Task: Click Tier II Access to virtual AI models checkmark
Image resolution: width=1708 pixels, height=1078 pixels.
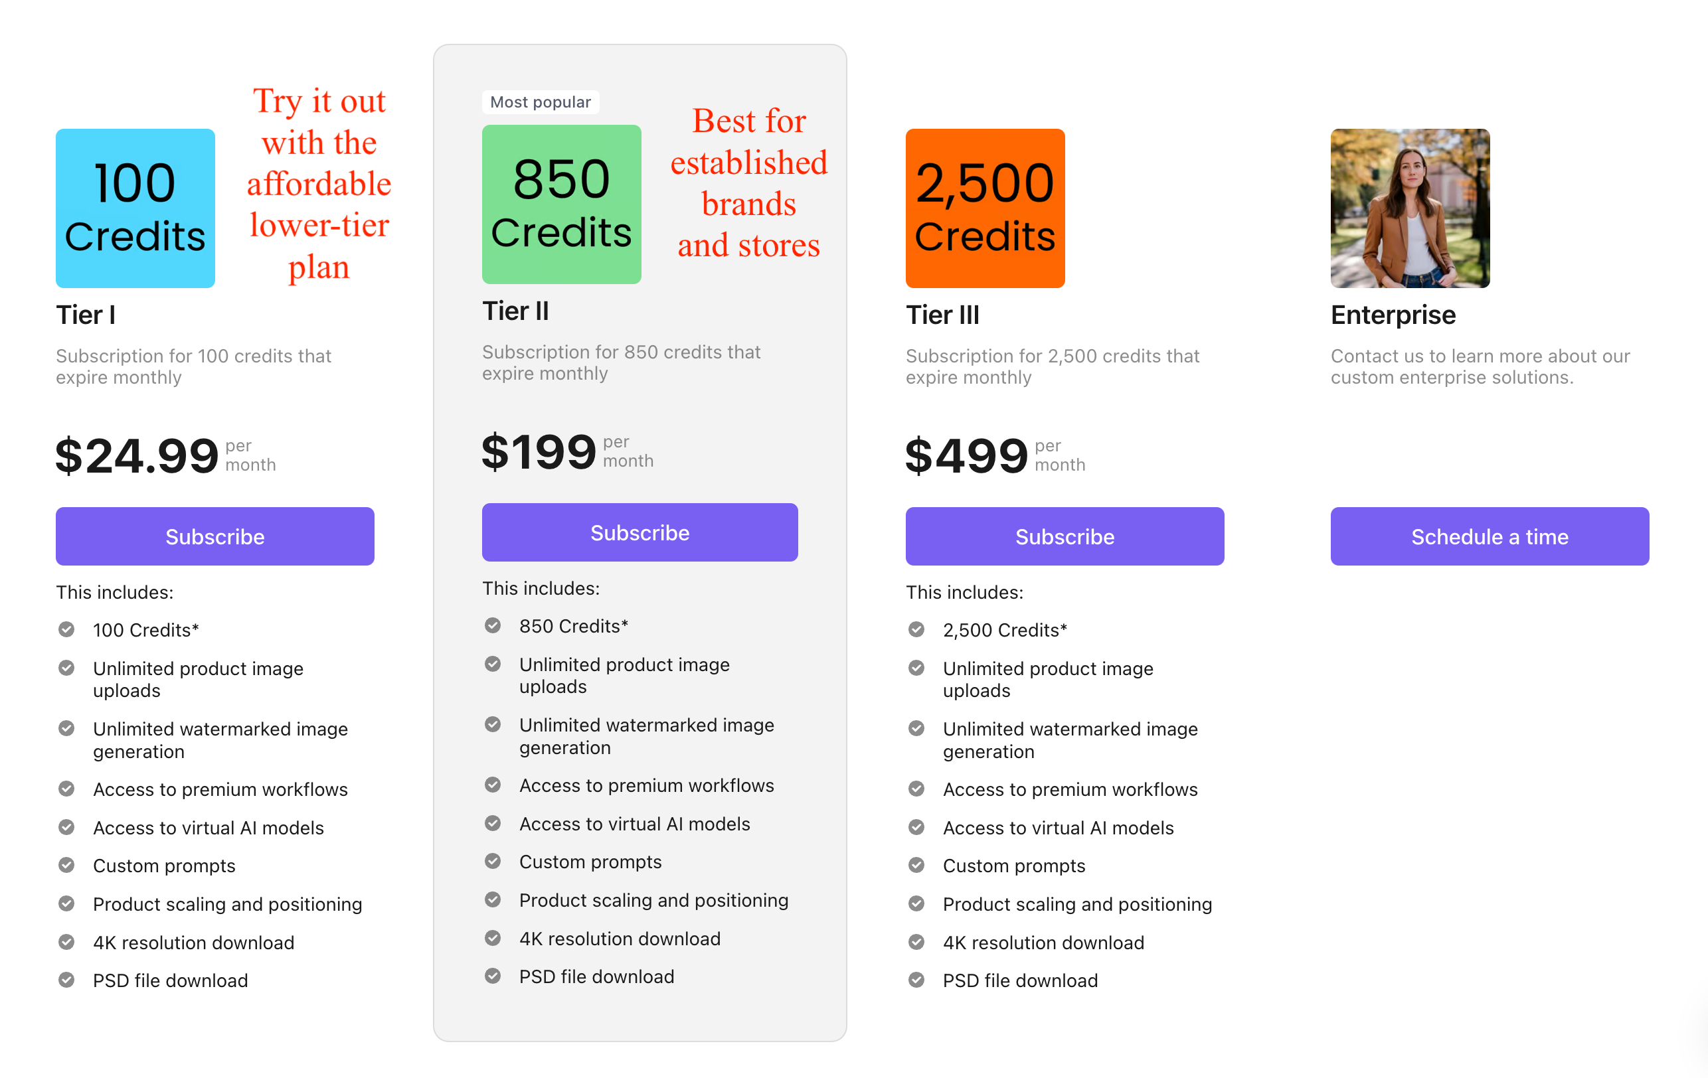Action: pyautogui.click(x=493, y=822)
